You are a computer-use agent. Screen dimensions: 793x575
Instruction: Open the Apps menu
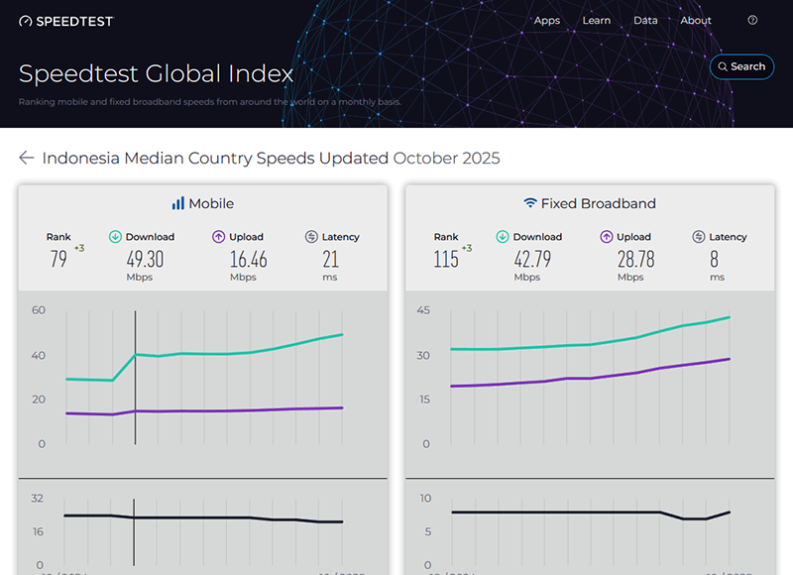(547, 21)
